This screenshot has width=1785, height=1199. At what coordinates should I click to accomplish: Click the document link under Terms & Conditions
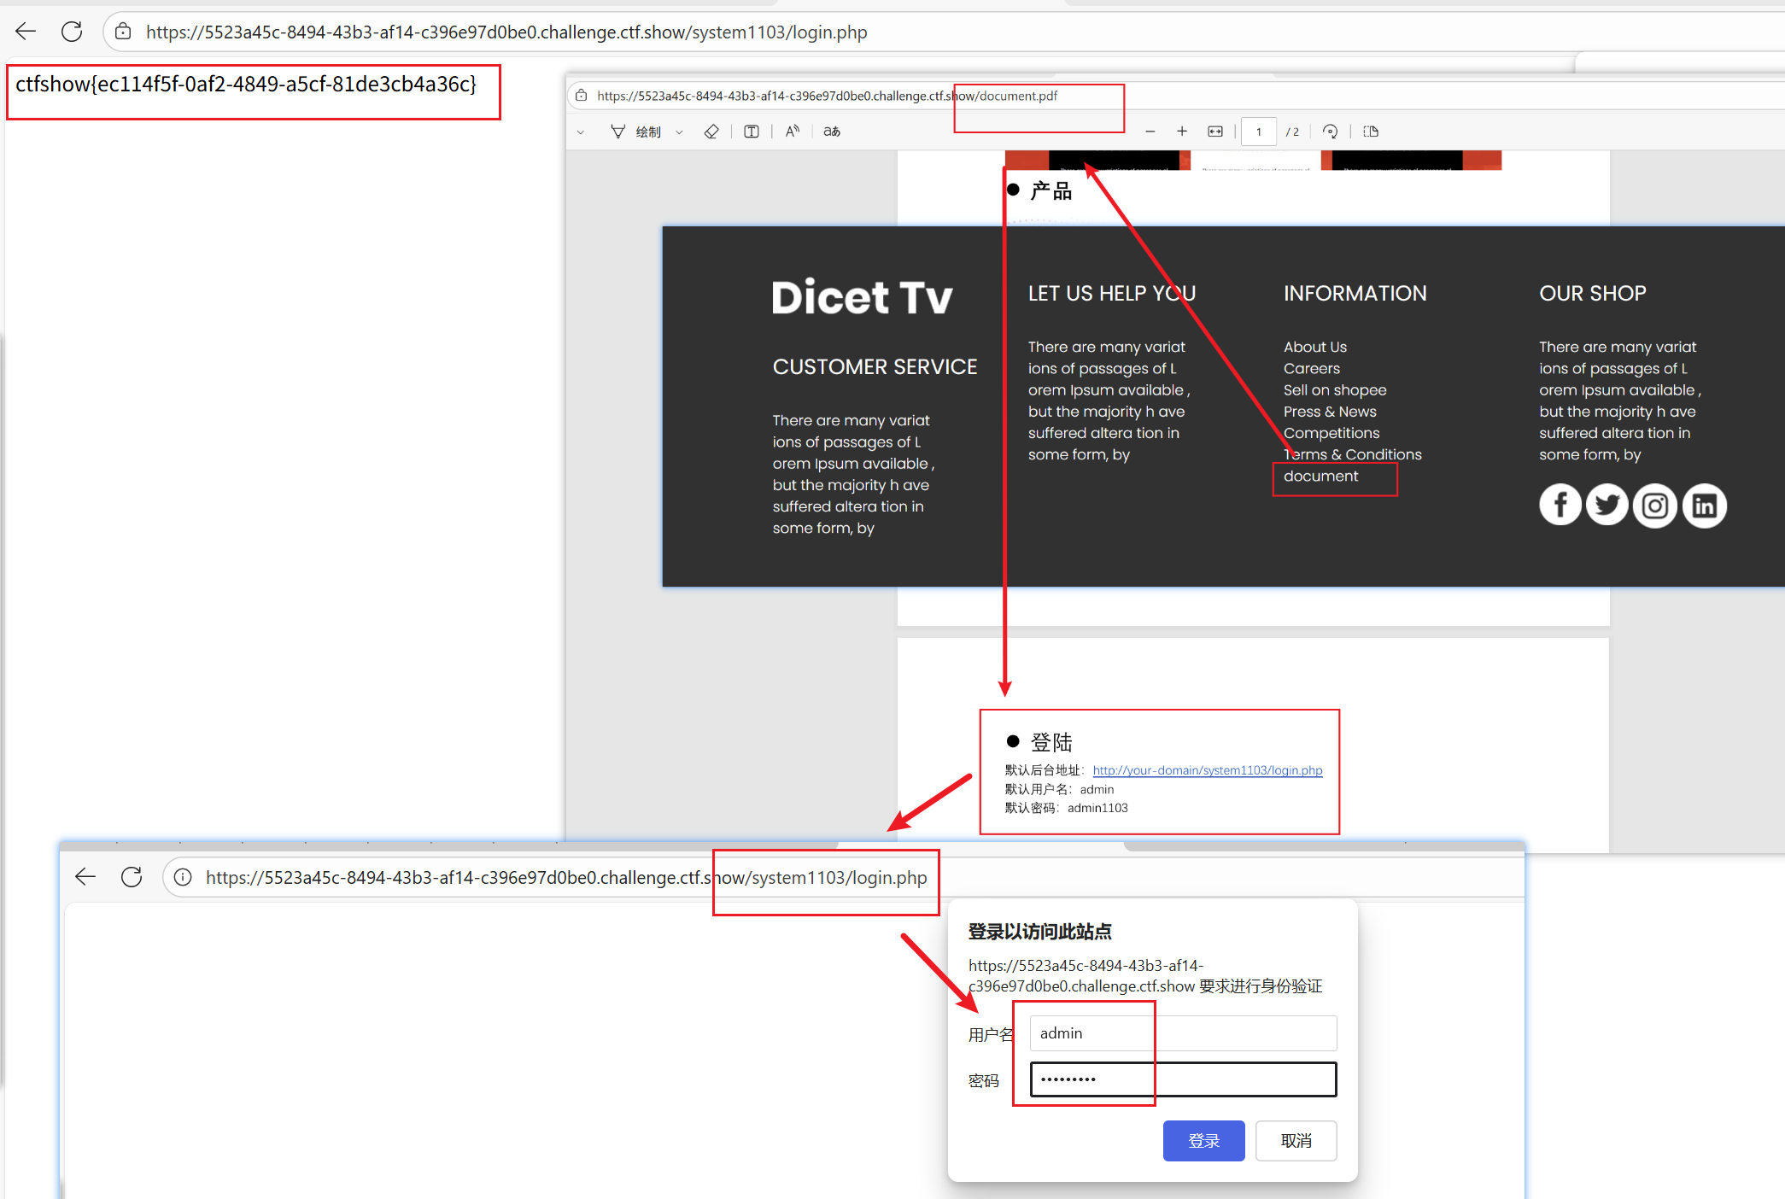1320,476
